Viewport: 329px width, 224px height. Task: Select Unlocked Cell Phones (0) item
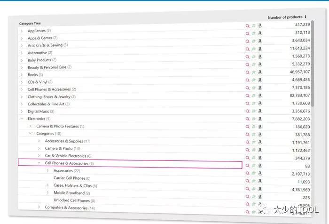pyautogui.click(x=74, y=200)
